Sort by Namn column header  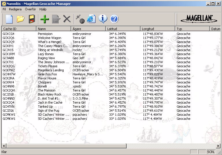[x=54, y=29]
